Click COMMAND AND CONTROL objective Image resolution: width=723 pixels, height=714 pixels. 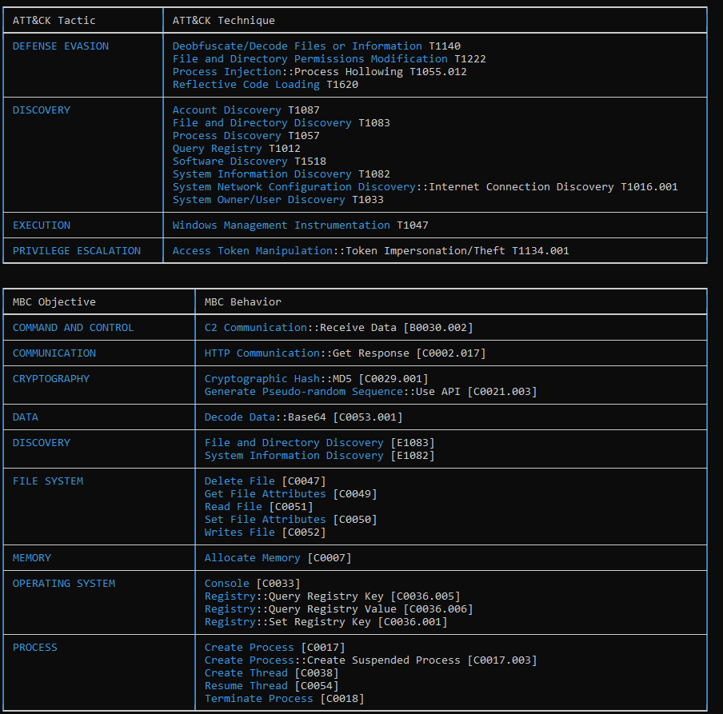tap(73, 328)
